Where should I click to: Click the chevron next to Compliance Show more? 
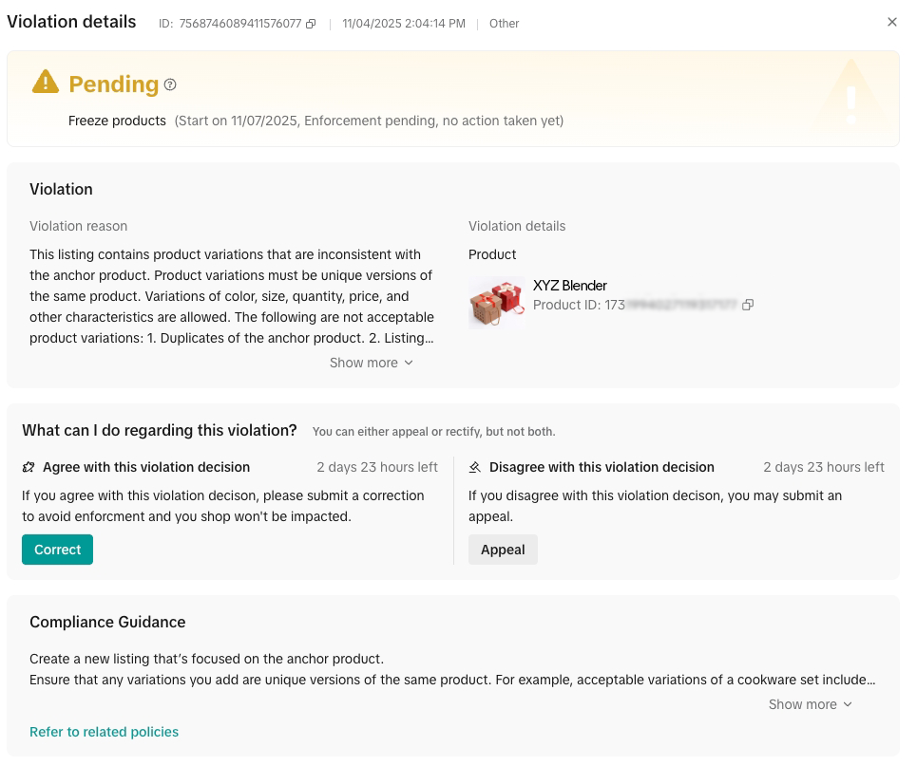[848, 704]
